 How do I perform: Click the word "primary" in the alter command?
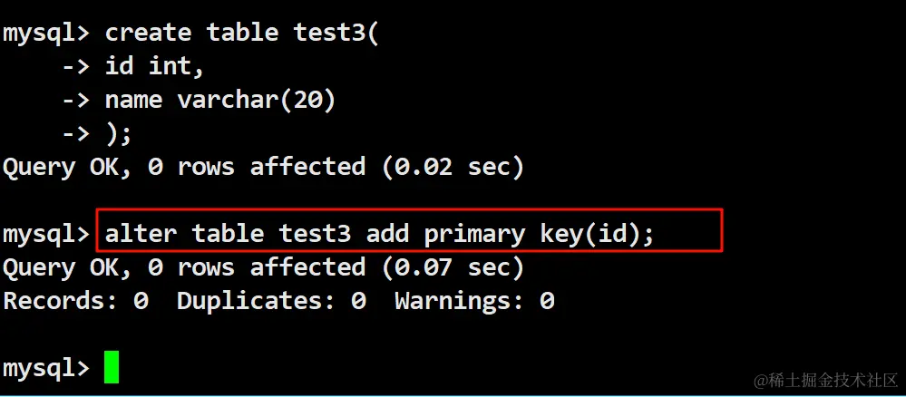[473, 234]
